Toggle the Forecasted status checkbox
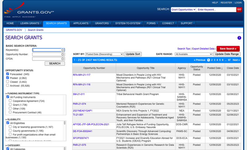The height and width of the screenshot is (150, 247). point(7,74)
